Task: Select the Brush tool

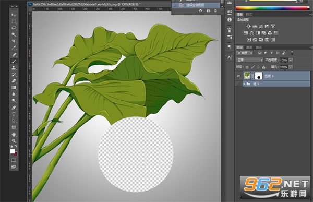Action: pyautogui.click(x=14, y=62)
